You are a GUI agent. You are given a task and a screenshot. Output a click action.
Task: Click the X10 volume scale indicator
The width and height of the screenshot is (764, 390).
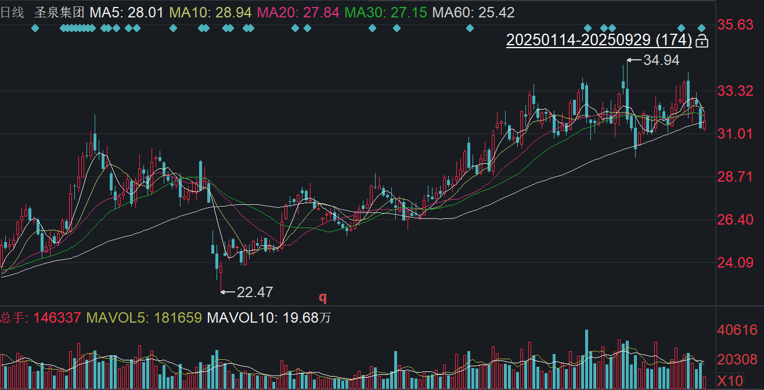(730, 381)
